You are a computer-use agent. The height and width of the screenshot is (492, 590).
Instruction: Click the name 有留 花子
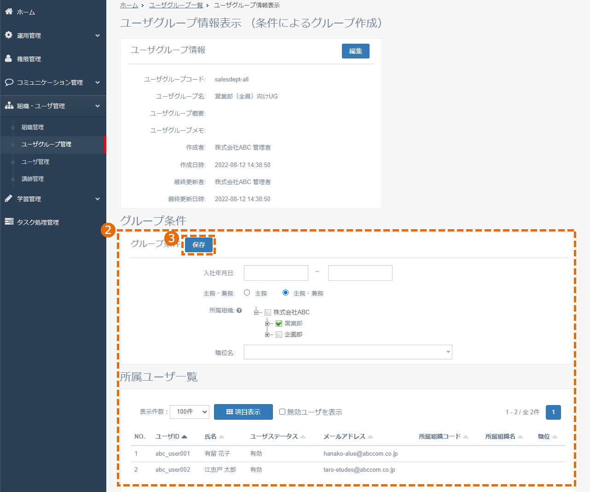tap(217, 454)
